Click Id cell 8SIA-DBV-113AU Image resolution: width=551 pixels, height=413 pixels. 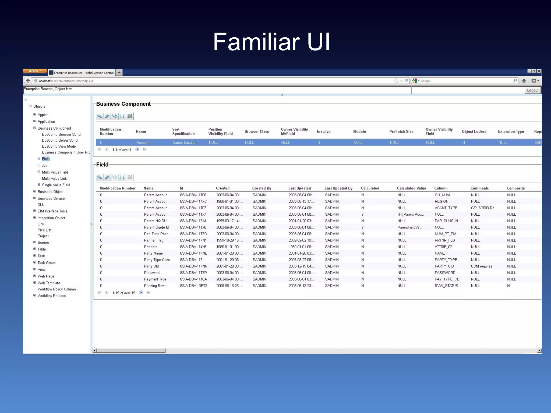pos(193,221)
